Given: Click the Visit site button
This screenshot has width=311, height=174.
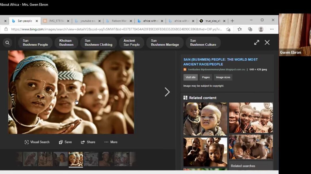Looking at the screenshot, I should [x=191, y=77].
